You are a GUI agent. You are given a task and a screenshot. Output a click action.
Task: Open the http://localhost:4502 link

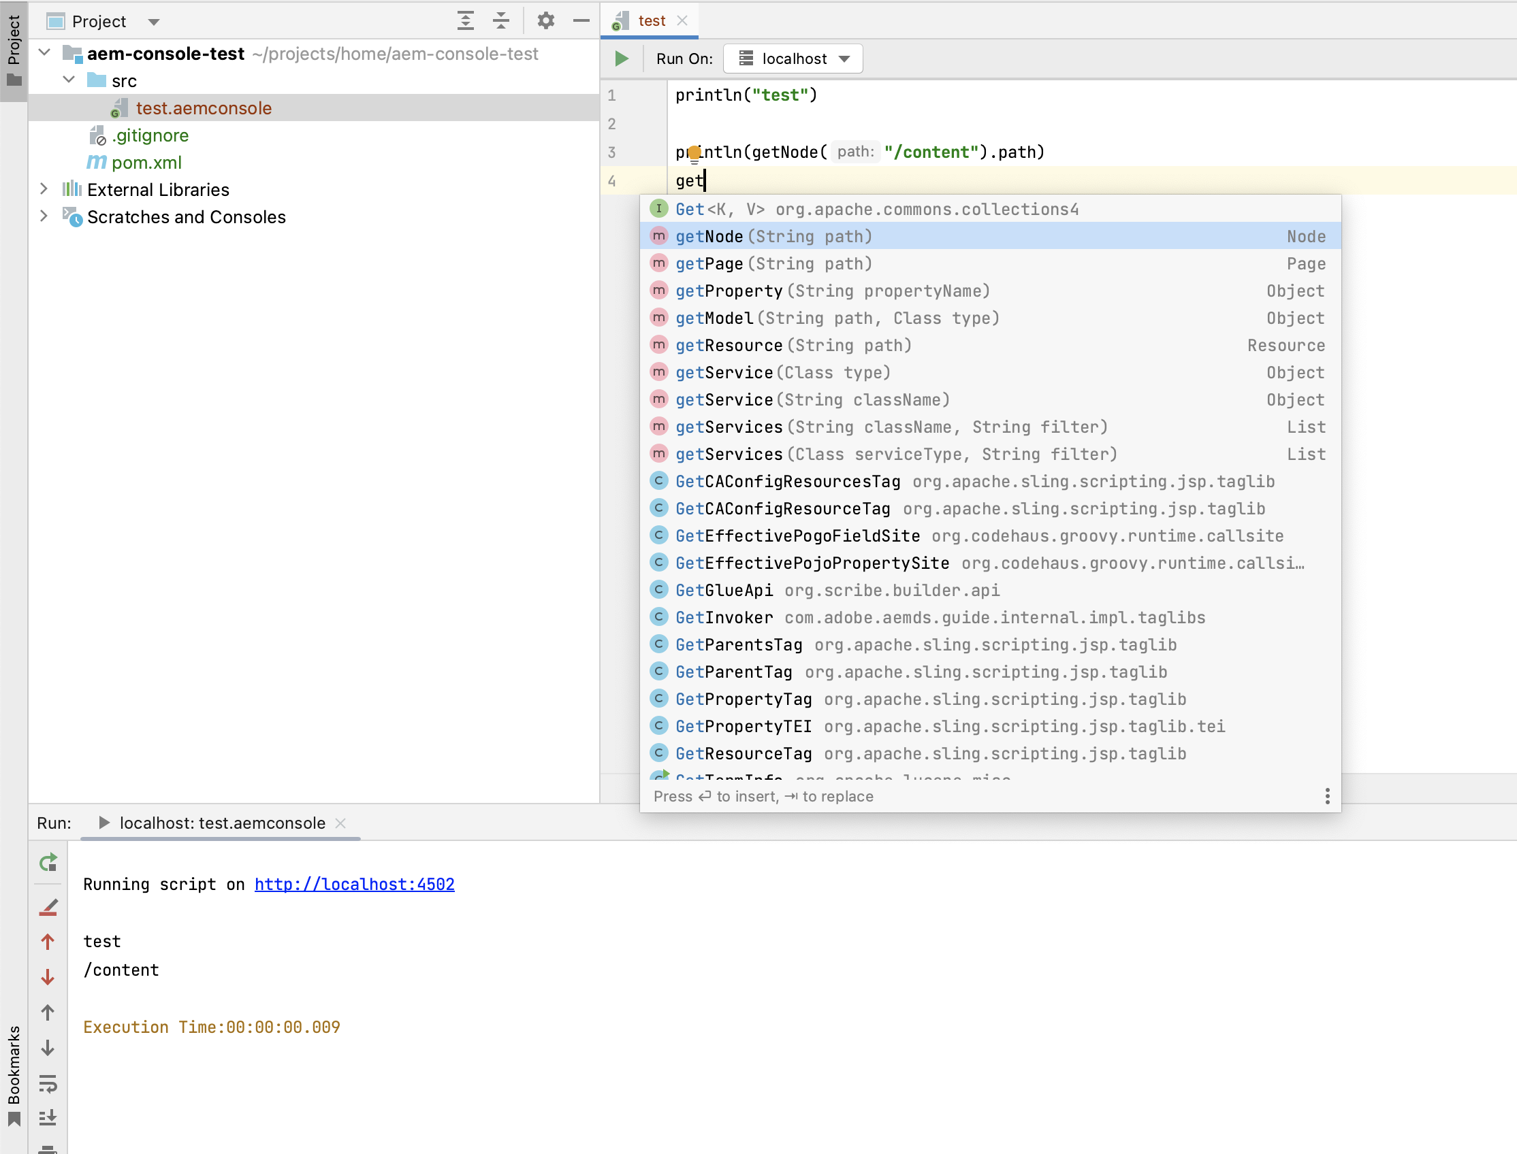pos(354,884)
